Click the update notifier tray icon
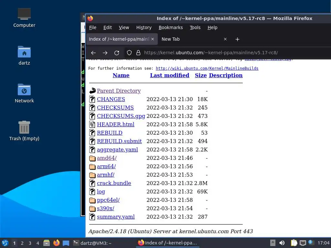 coord(311,243)
